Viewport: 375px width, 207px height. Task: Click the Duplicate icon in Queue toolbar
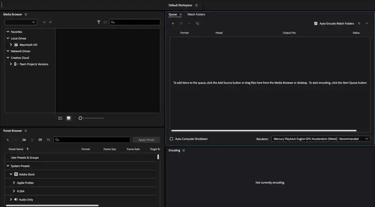(x=197, y=23)
